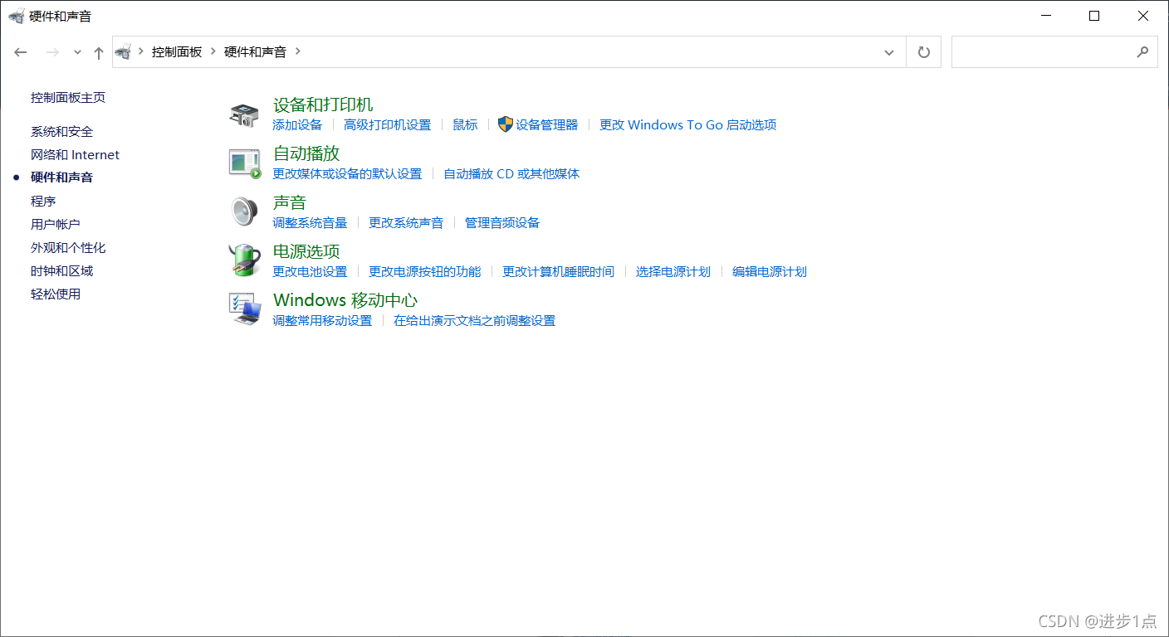Click the AutoPlay category icon
Screen dimensions: 1169x637
point(245,163)
